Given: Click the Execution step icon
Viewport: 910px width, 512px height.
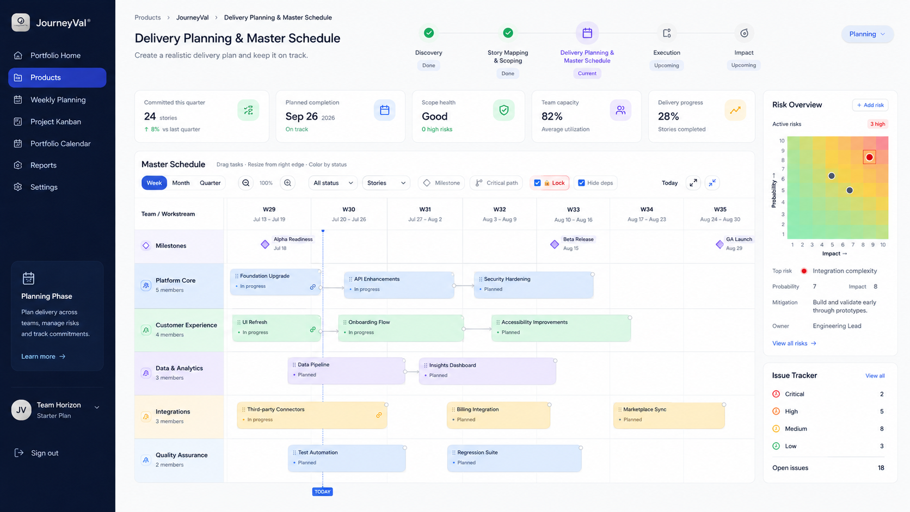Looking at the screenshot, I should [x=667, y=33].
